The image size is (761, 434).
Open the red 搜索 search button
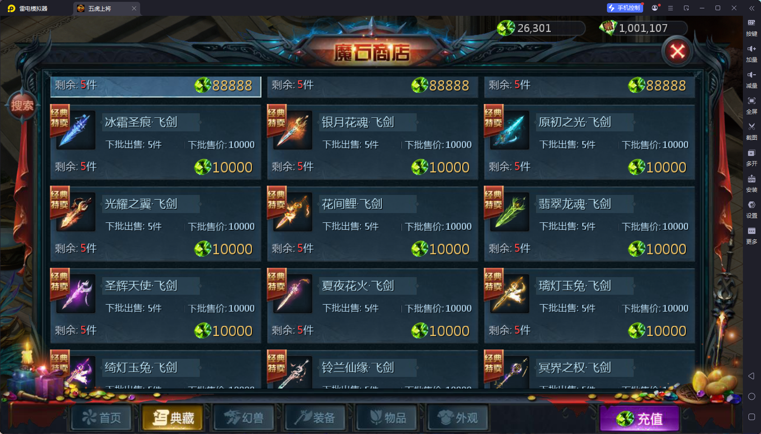[x=22, y=105]
